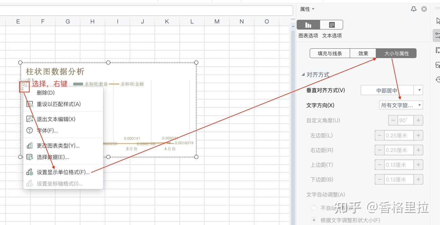Switch to the chart options (图表选项) icon tab

[x=309, y=25]
